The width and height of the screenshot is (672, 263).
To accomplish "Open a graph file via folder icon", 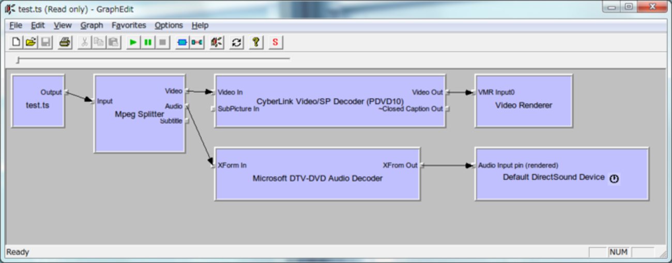I will (x=31, y=42).
